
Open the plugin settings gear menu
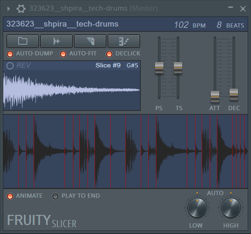[21, 8]
